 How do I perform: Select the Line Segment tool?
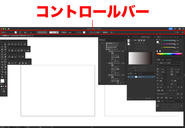click(5, 52)
